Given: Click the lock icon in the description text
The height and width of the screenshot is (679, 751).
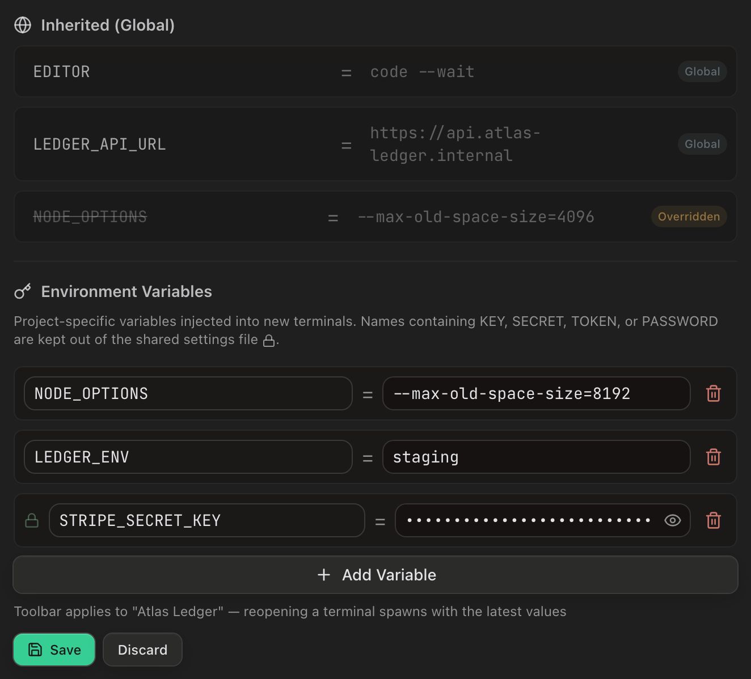Looking at the screenshot, I should tap(269, 340).
